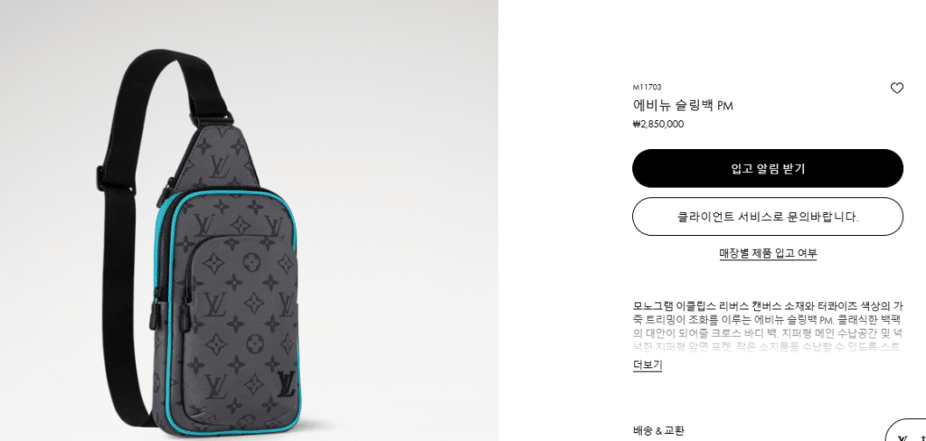
Task: Click 클라이언트 서비스로 문의바랍니다 outlined button
Action: click(768, 217)
